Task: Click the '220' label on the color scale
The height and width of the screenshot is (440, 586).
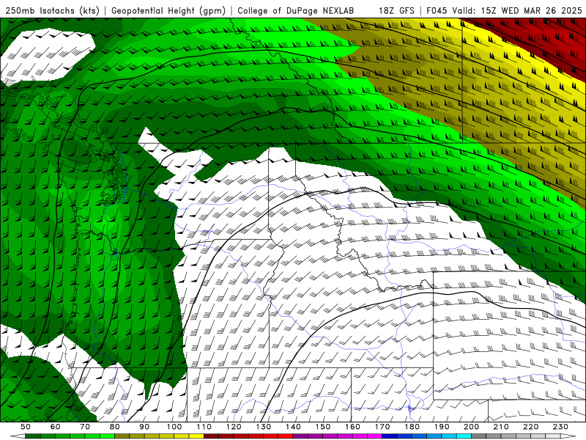Action: 531,427
